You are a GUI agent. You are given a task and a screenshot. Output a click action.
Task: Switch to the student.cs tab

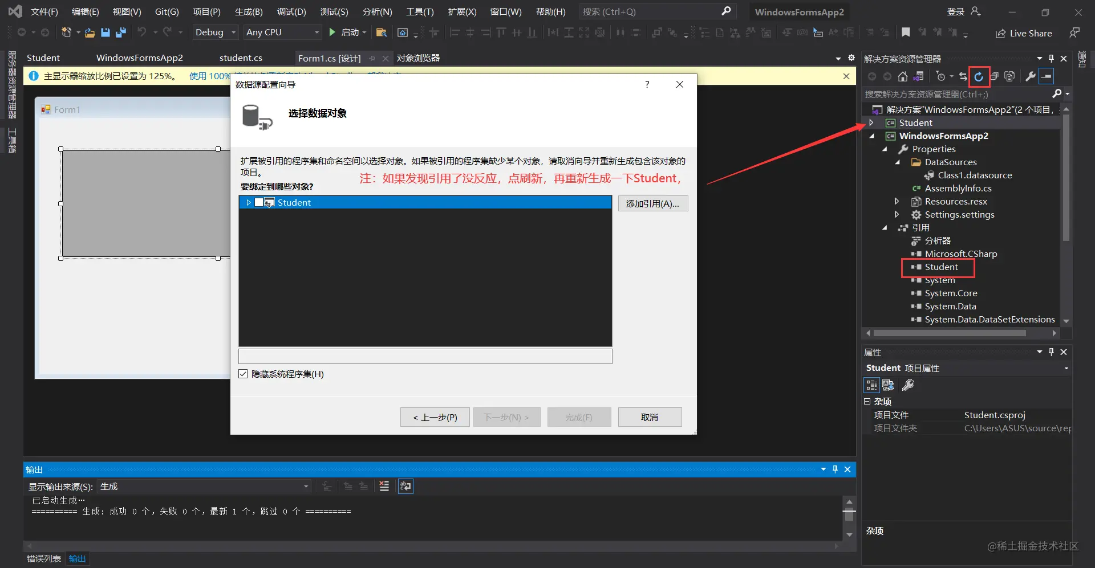(x=241, y=58)
